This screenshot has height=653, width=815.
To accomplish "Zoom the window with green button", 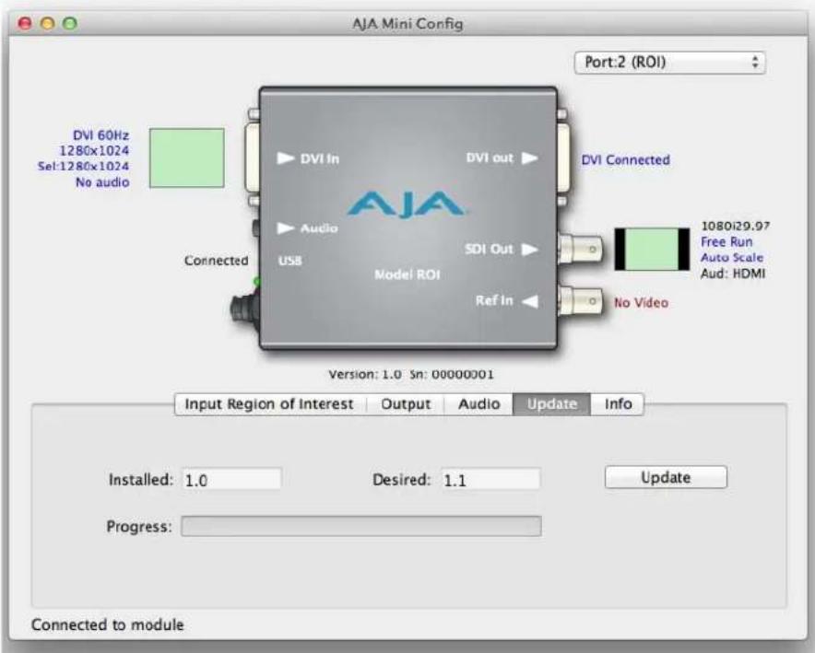I will [70, 23].
